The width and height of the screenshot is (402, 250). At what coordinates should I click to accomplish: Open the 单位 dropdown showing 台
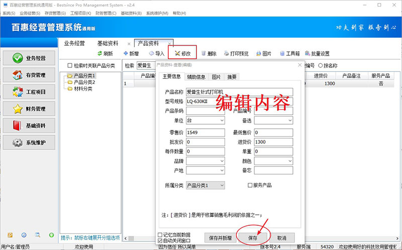click(x=222, y=120)
